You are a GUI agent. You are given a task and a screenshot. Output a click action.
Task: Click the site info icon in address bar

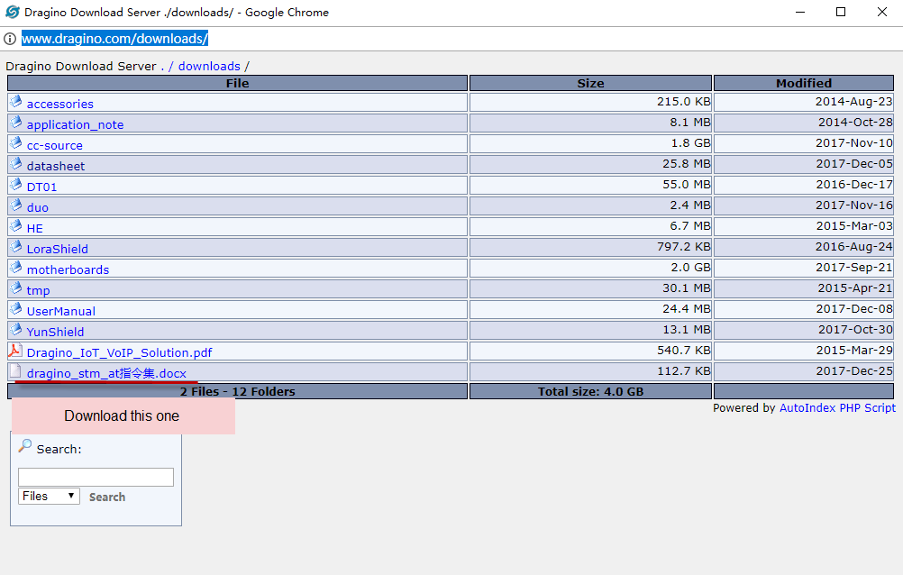tap(10, 39)
